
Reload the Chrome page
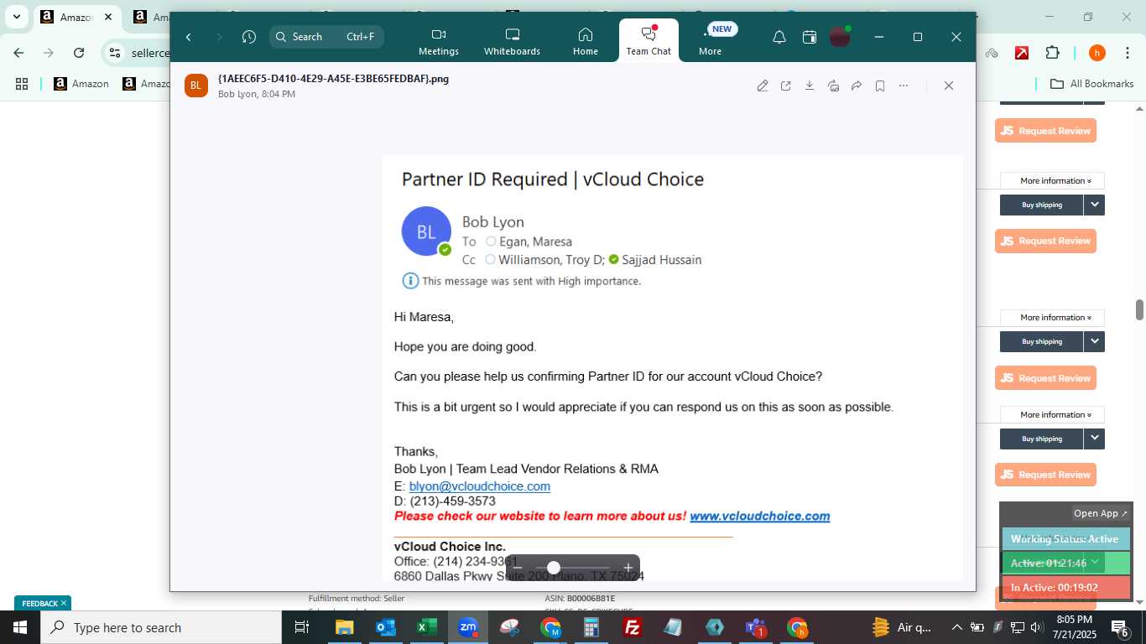[x=79, y=53]
